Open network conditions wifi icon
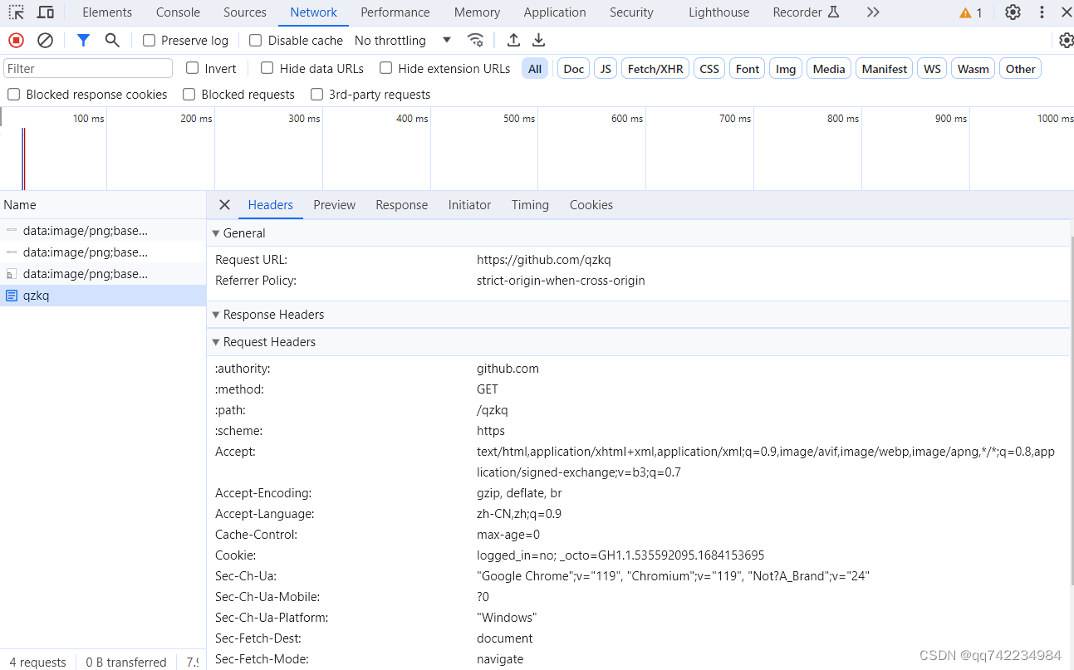1074x670 pixels. (475, 40)
